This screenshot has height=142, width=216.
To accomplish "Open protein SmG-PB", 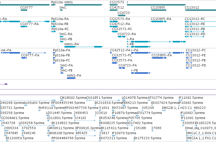I will coord(62,73).
